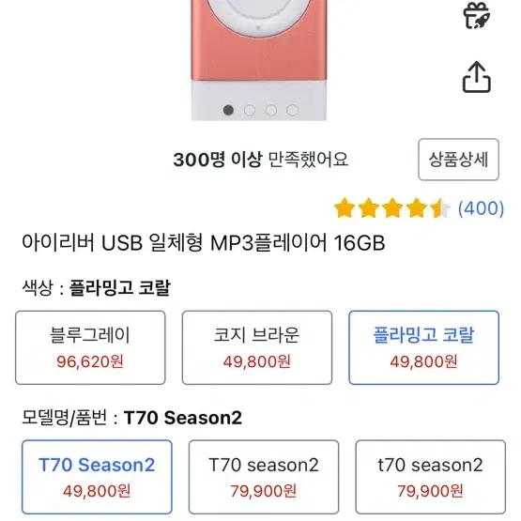Tap the 색상 selected color label

[96, 287]
